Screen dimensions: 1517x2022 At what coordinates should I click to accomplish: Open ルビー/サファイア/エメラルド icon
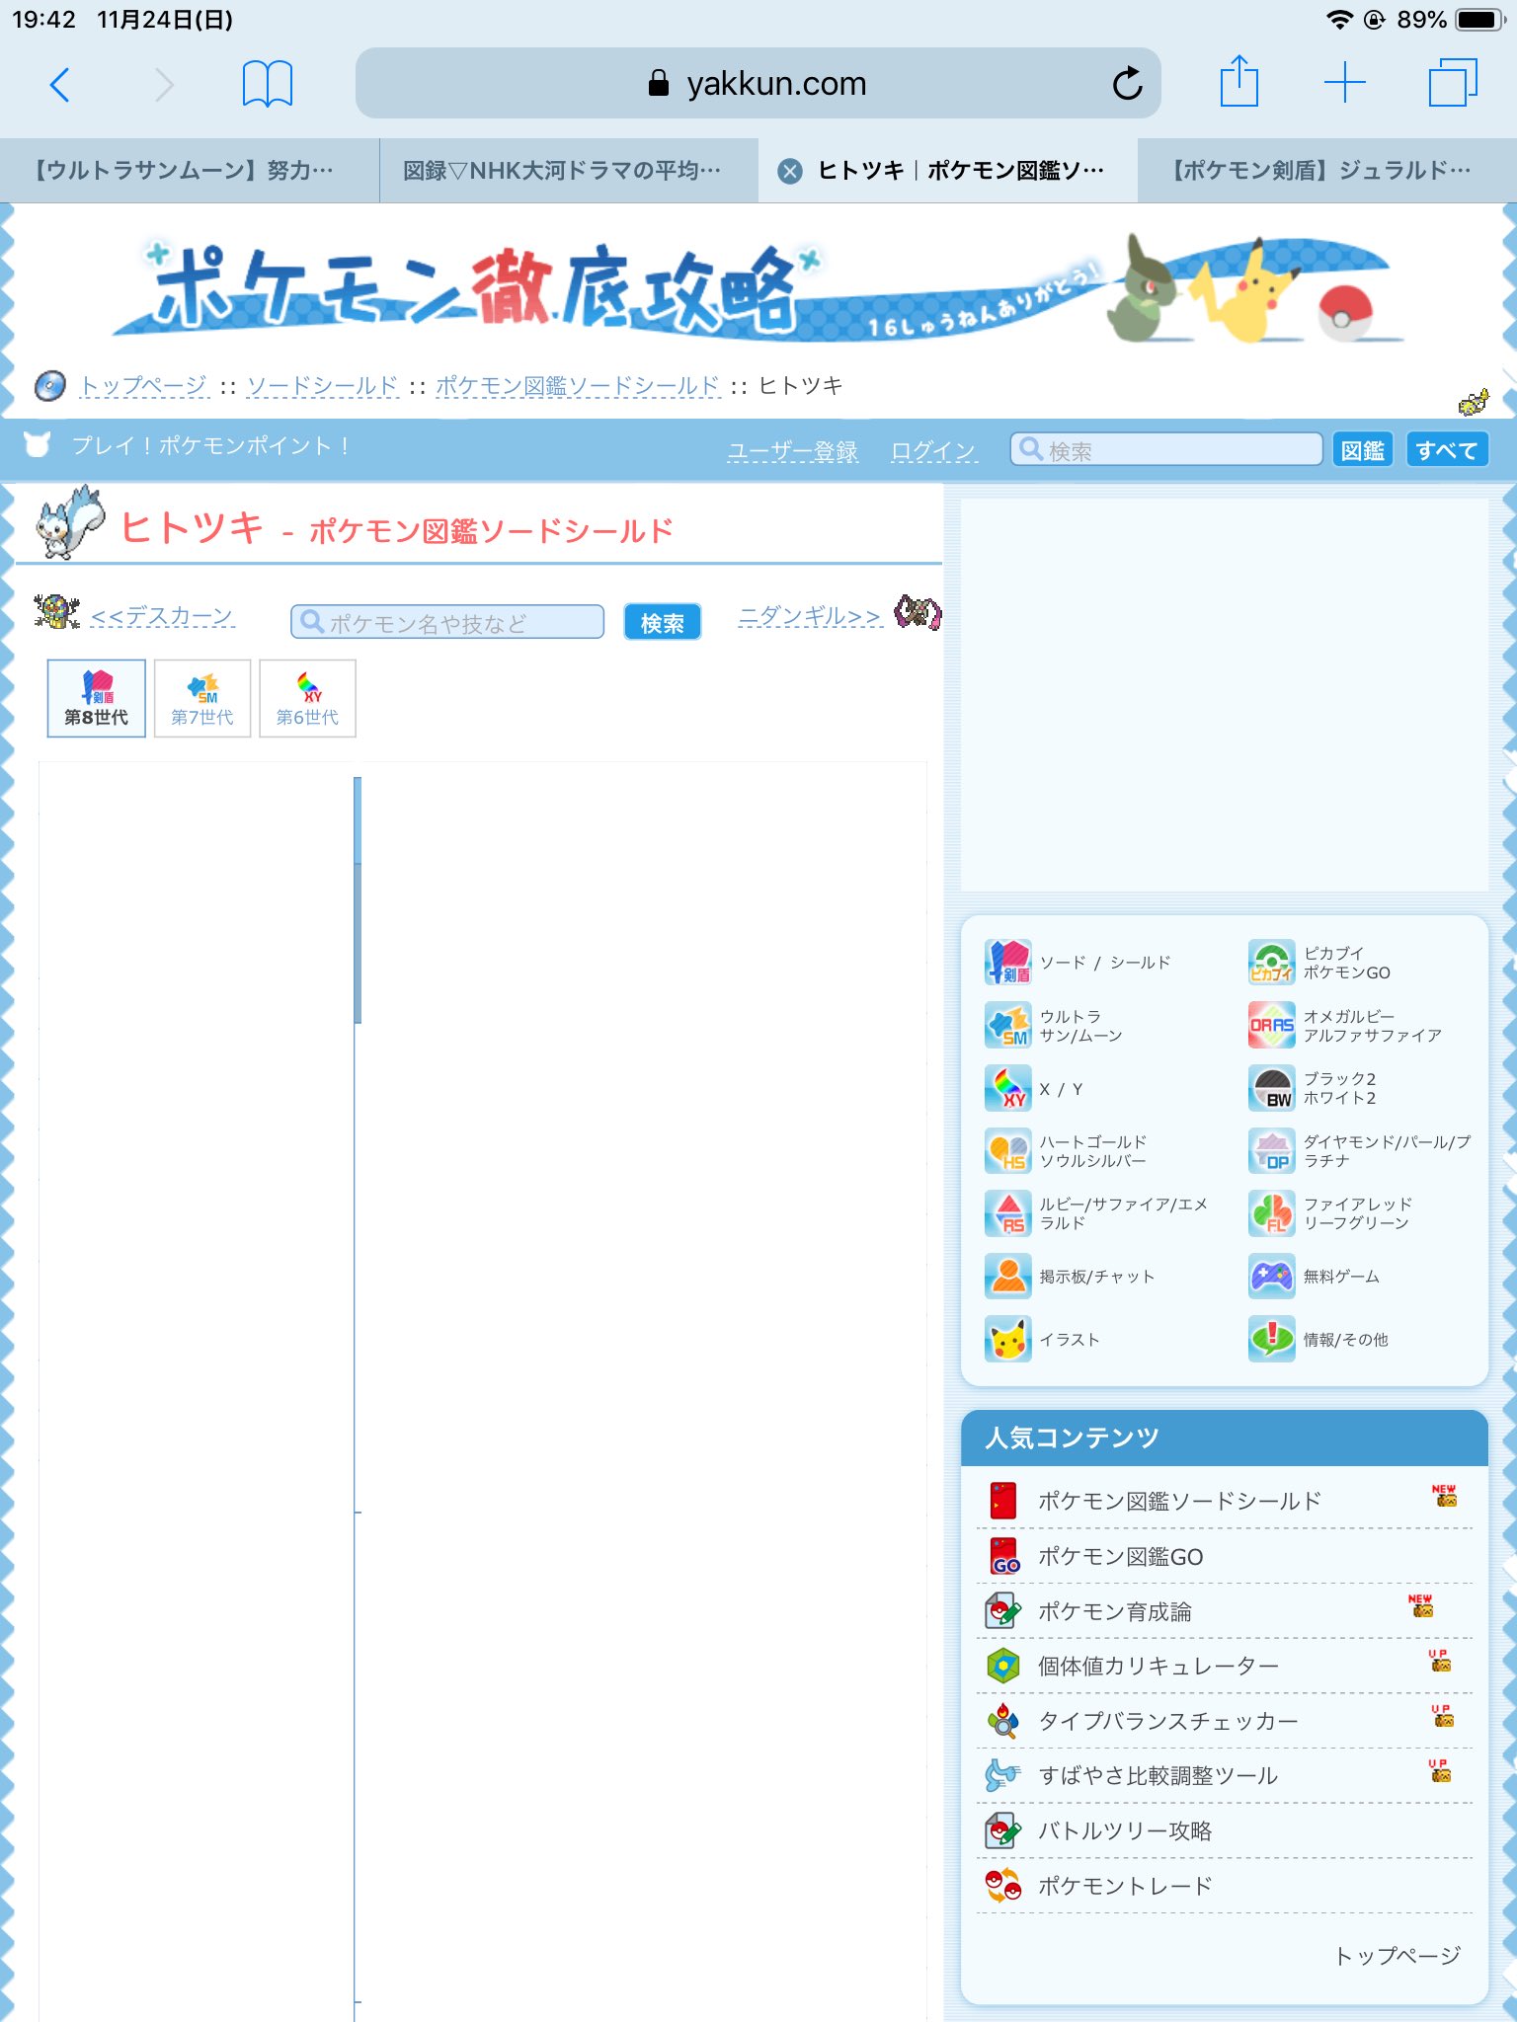coord(1007,1213)
